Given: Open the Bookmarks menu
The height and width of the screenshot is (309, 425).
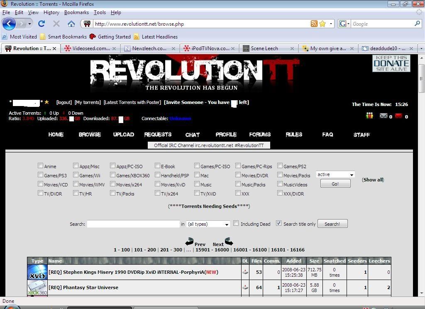Looking at the screenshot, I should point(76,12).
